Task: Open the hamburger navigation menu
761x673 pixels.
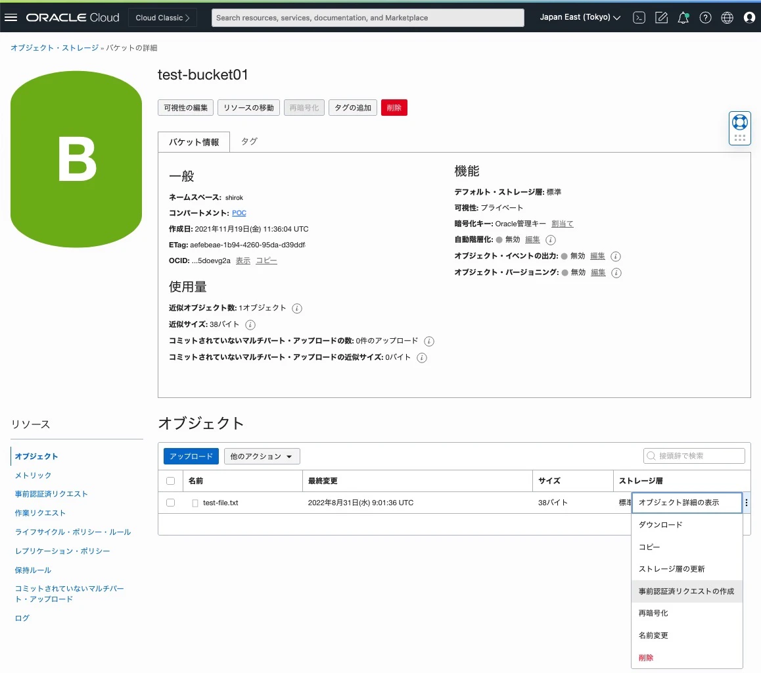Action: [x=11, y=18]
